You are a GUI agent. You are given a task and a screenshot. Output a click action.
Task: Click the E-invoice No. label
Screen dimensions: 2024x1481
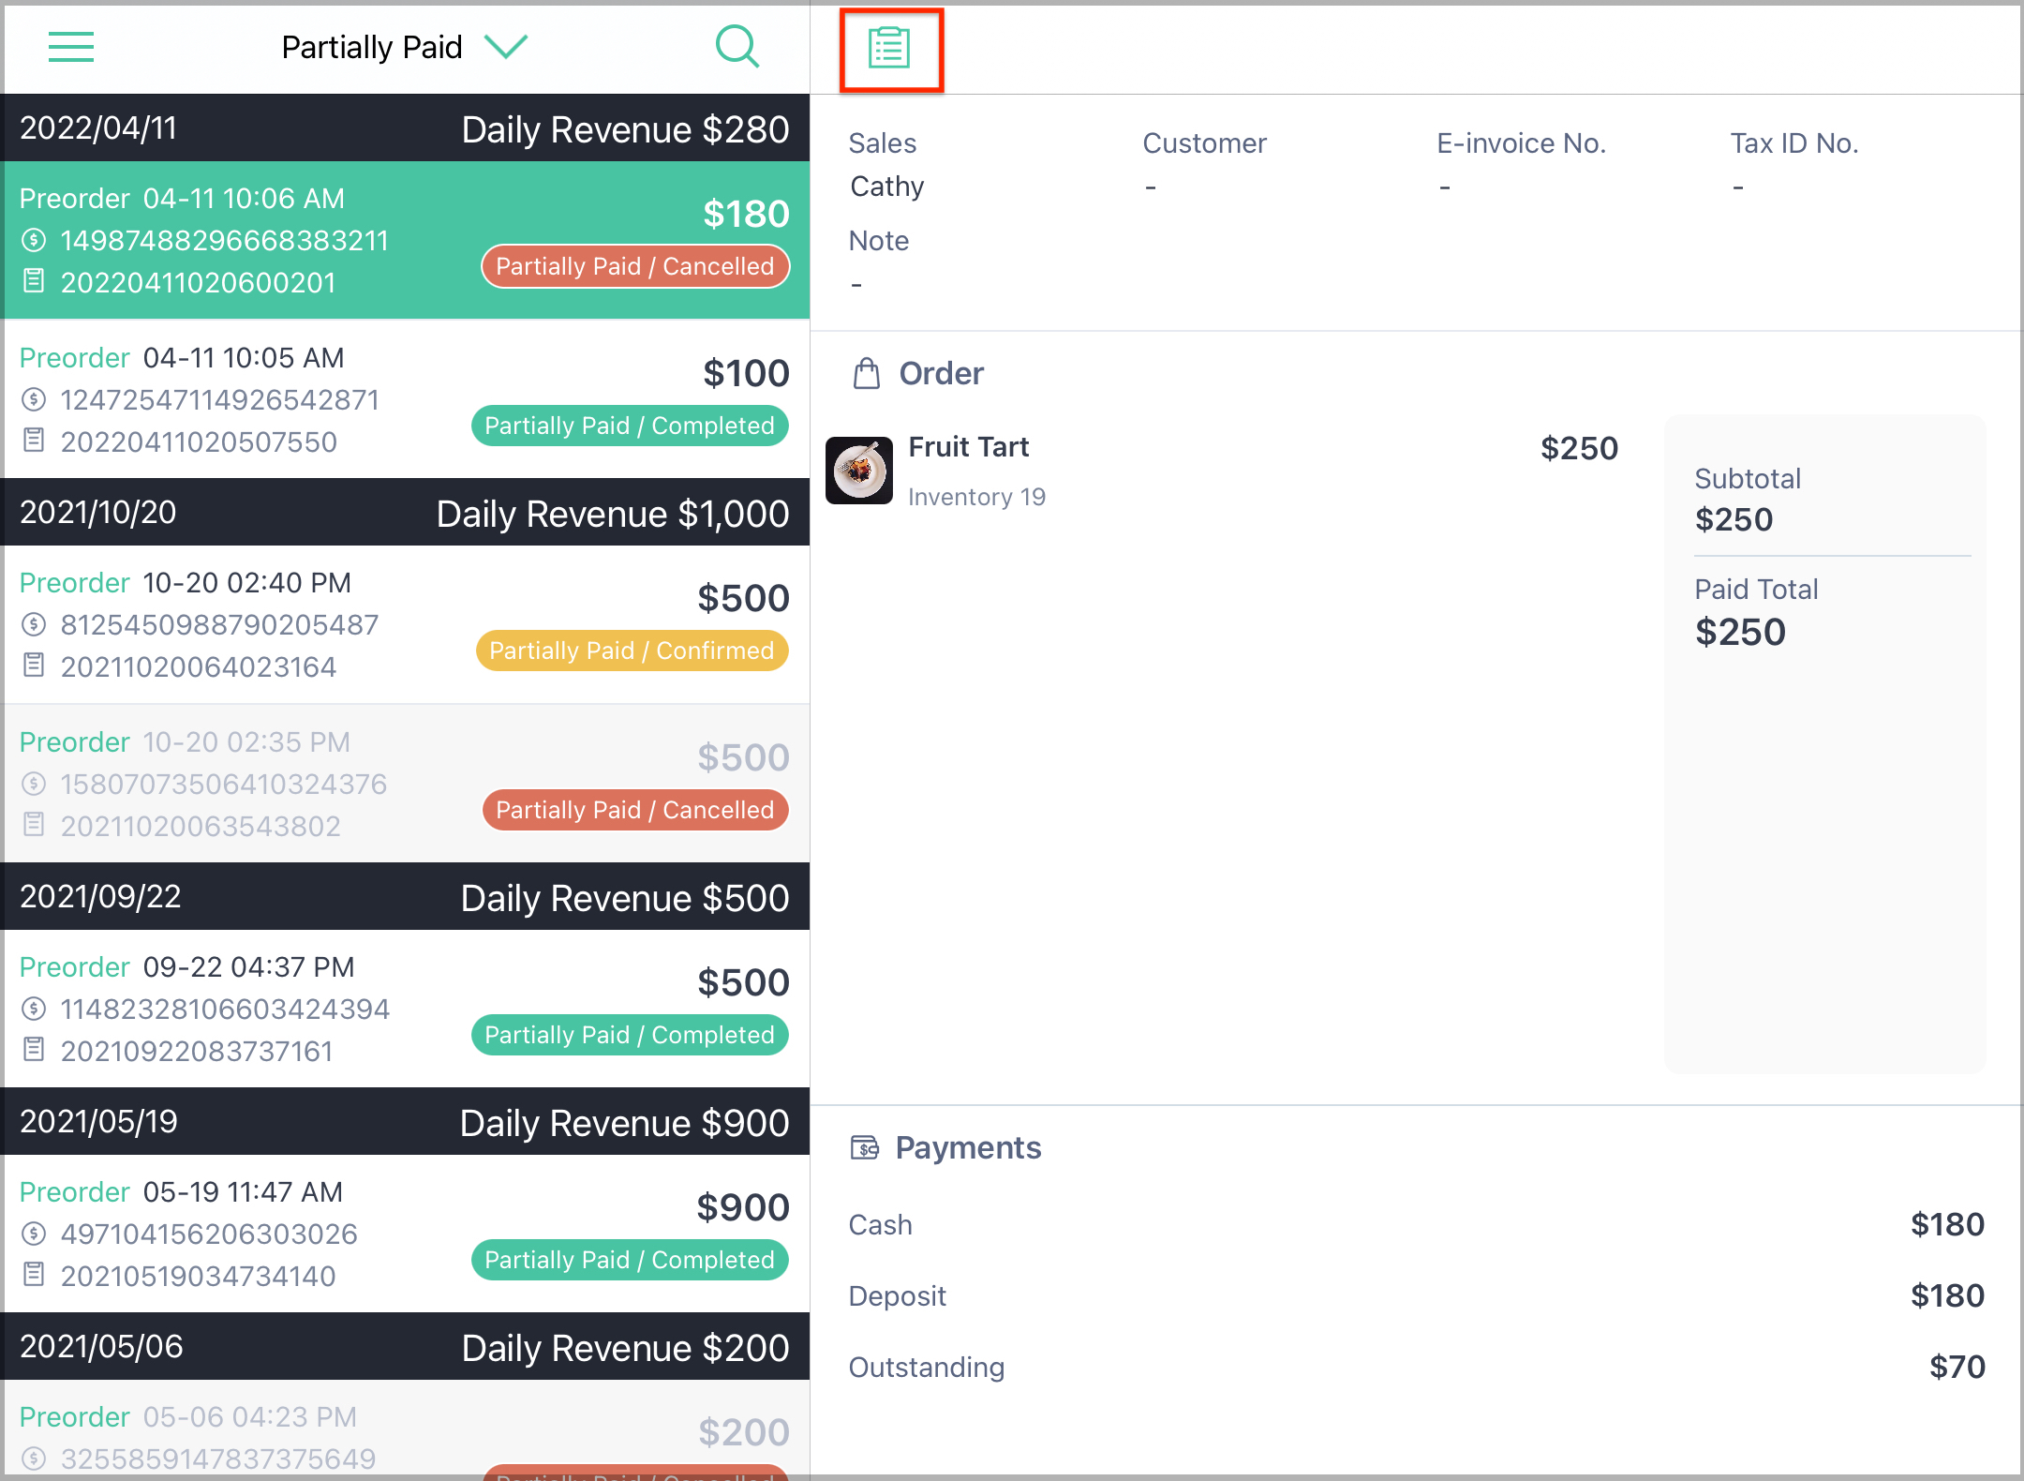(x=1521, y=143)
